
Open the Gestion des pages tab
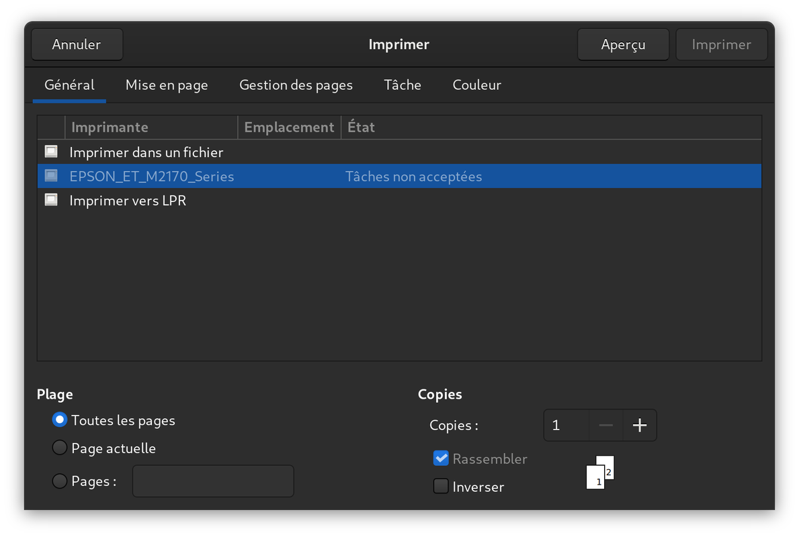pos(296,85)
